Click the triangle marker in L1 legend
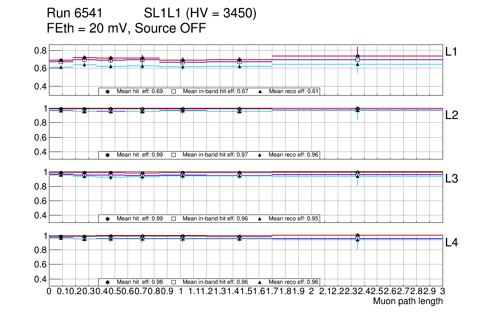 [260, 91]
